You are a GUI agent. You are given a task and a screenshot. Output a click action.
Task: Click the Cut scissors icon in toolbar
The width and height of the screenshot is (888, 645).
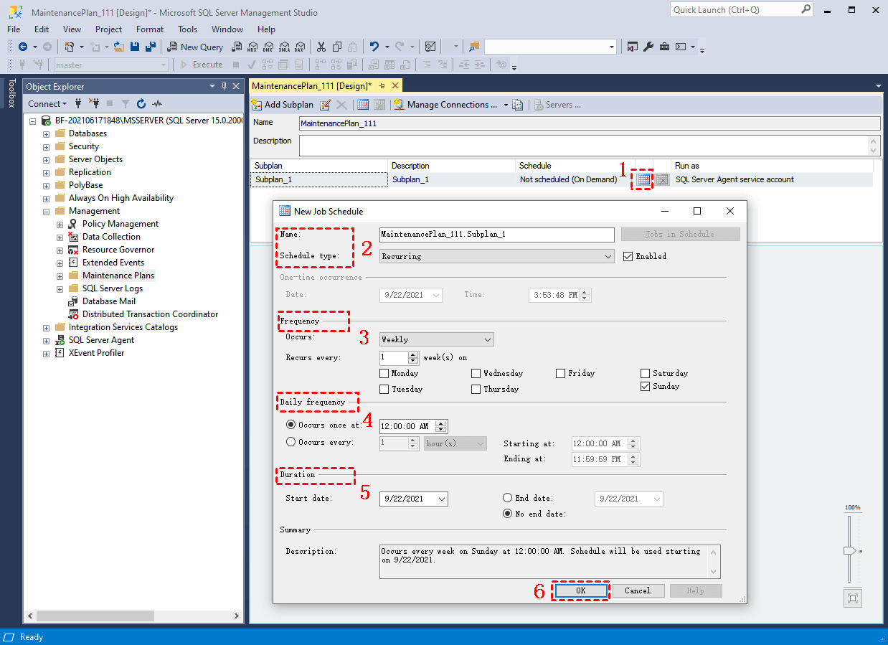[x=321, y=47]
